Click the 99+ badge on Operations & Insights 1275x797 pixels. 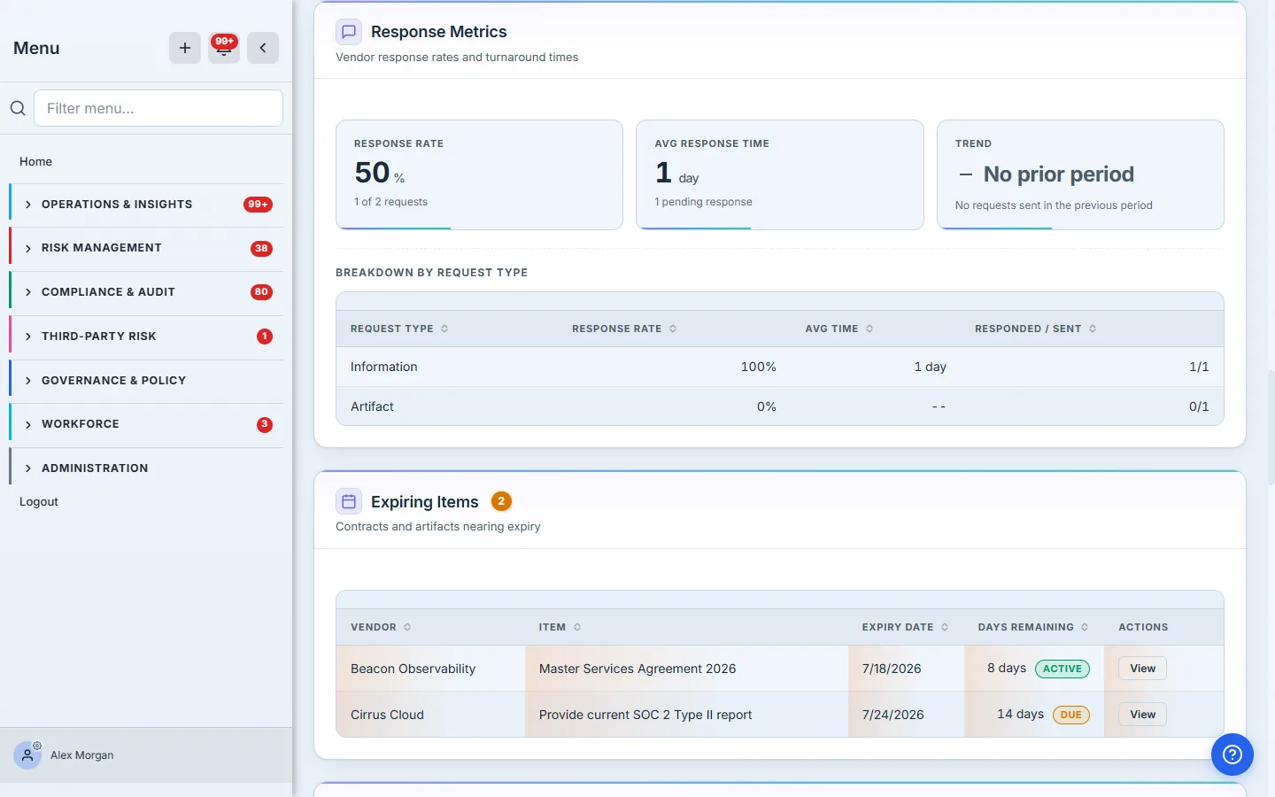(258, 205)
